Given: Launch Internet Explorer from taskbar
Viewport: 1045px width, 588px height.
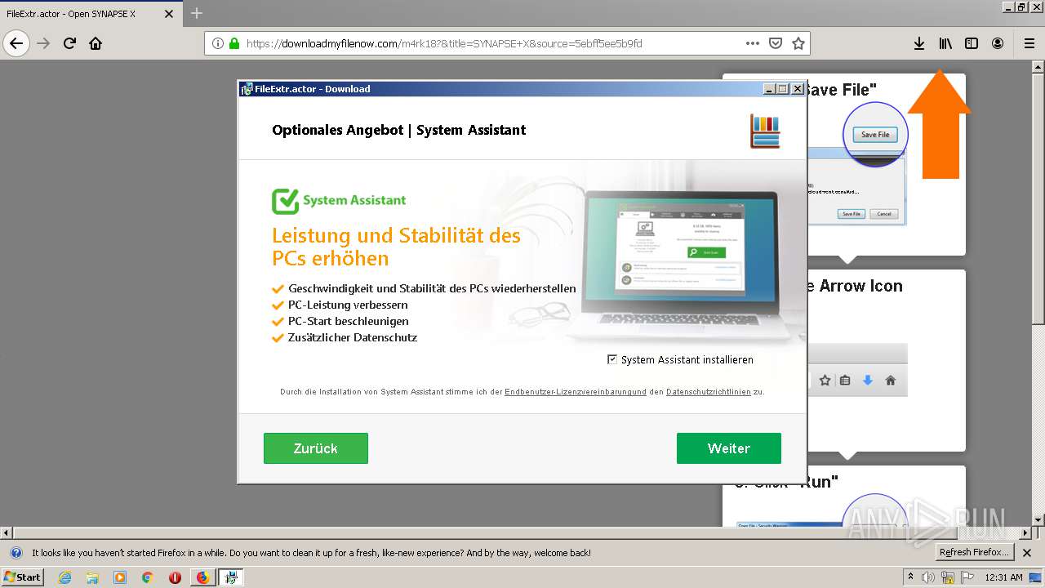Looking at the screenshot, I should [x=64, y=577].
